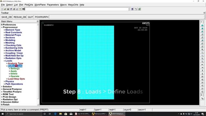Click the POWRGRPH toolbar button
Viewport: 206px width, 116px height.
point(42,17)
